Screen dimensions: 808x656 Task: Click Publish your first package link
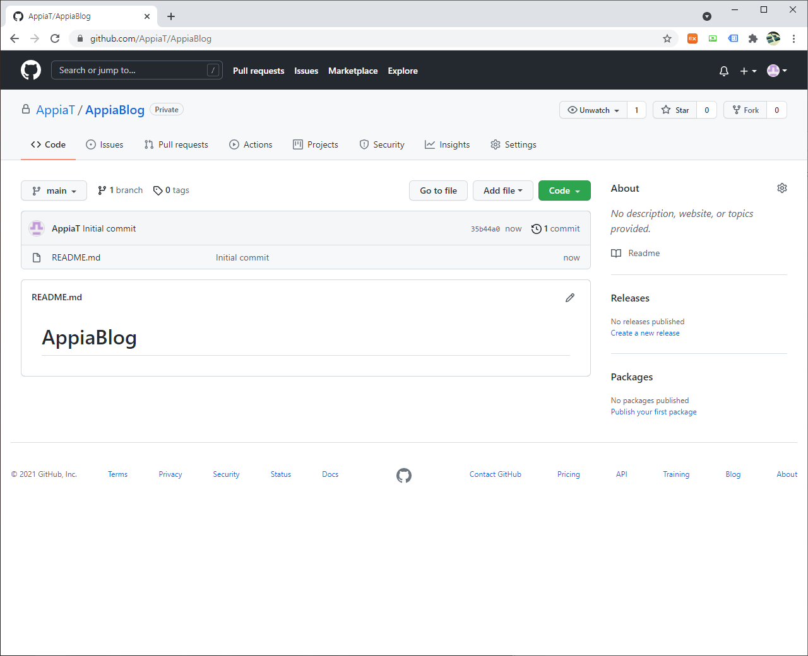[x=654, y=412]
